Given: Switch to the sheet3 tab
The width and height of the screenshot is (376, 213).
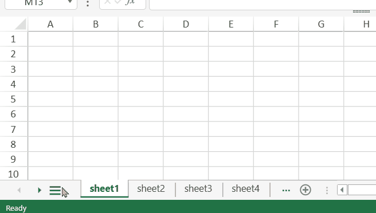Looking at the screenshot, I should pos(198,189).
